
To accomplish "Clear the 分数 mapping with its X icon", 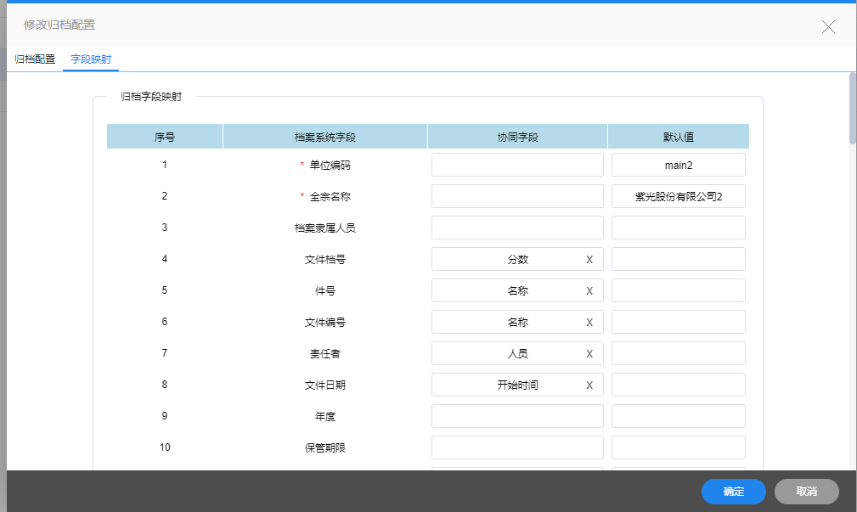I will point(589,260).
